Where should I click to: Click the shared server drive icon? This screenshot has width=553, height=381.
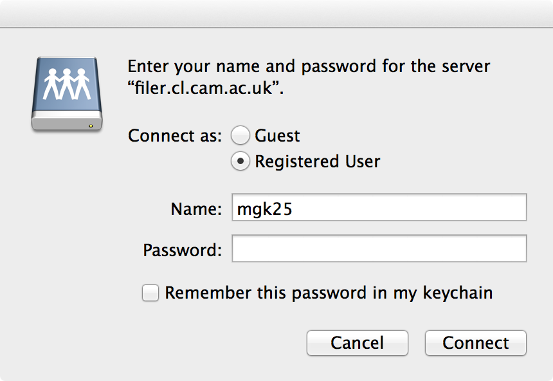point(66,94)
